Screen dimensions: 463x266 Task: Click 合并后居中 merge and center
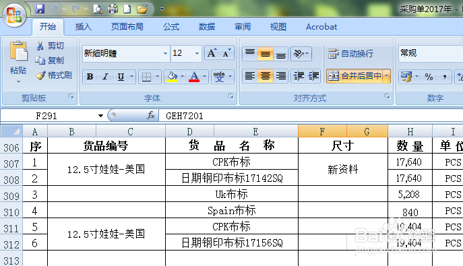[x=354, y=76]
